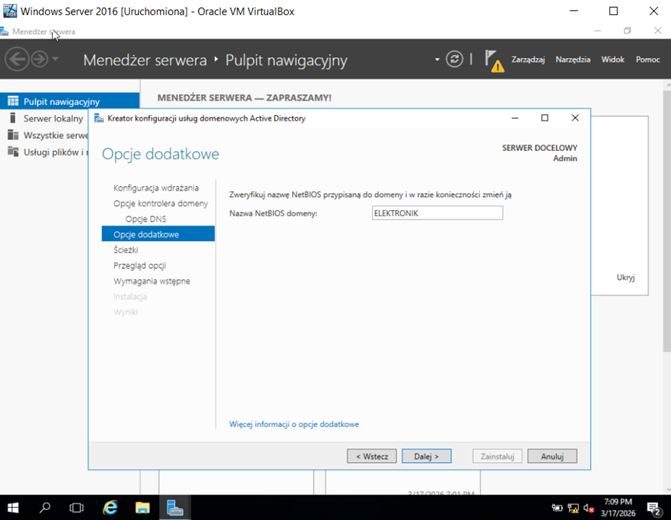Open the Action Center notification icon
The width and height of the screenshot is (671, 520).
tap(653, 508)
